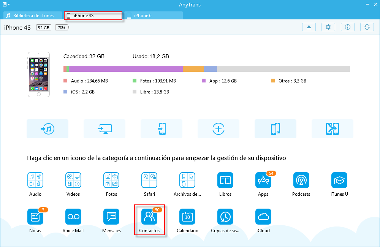Click the 73% battery indicator

(x=62, y=28)
